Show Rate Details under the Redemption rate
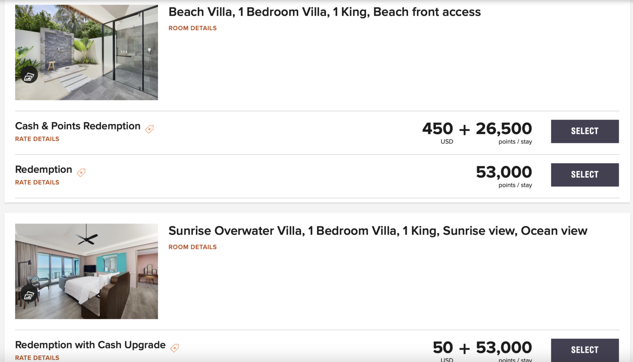 (x=37, y=182)
